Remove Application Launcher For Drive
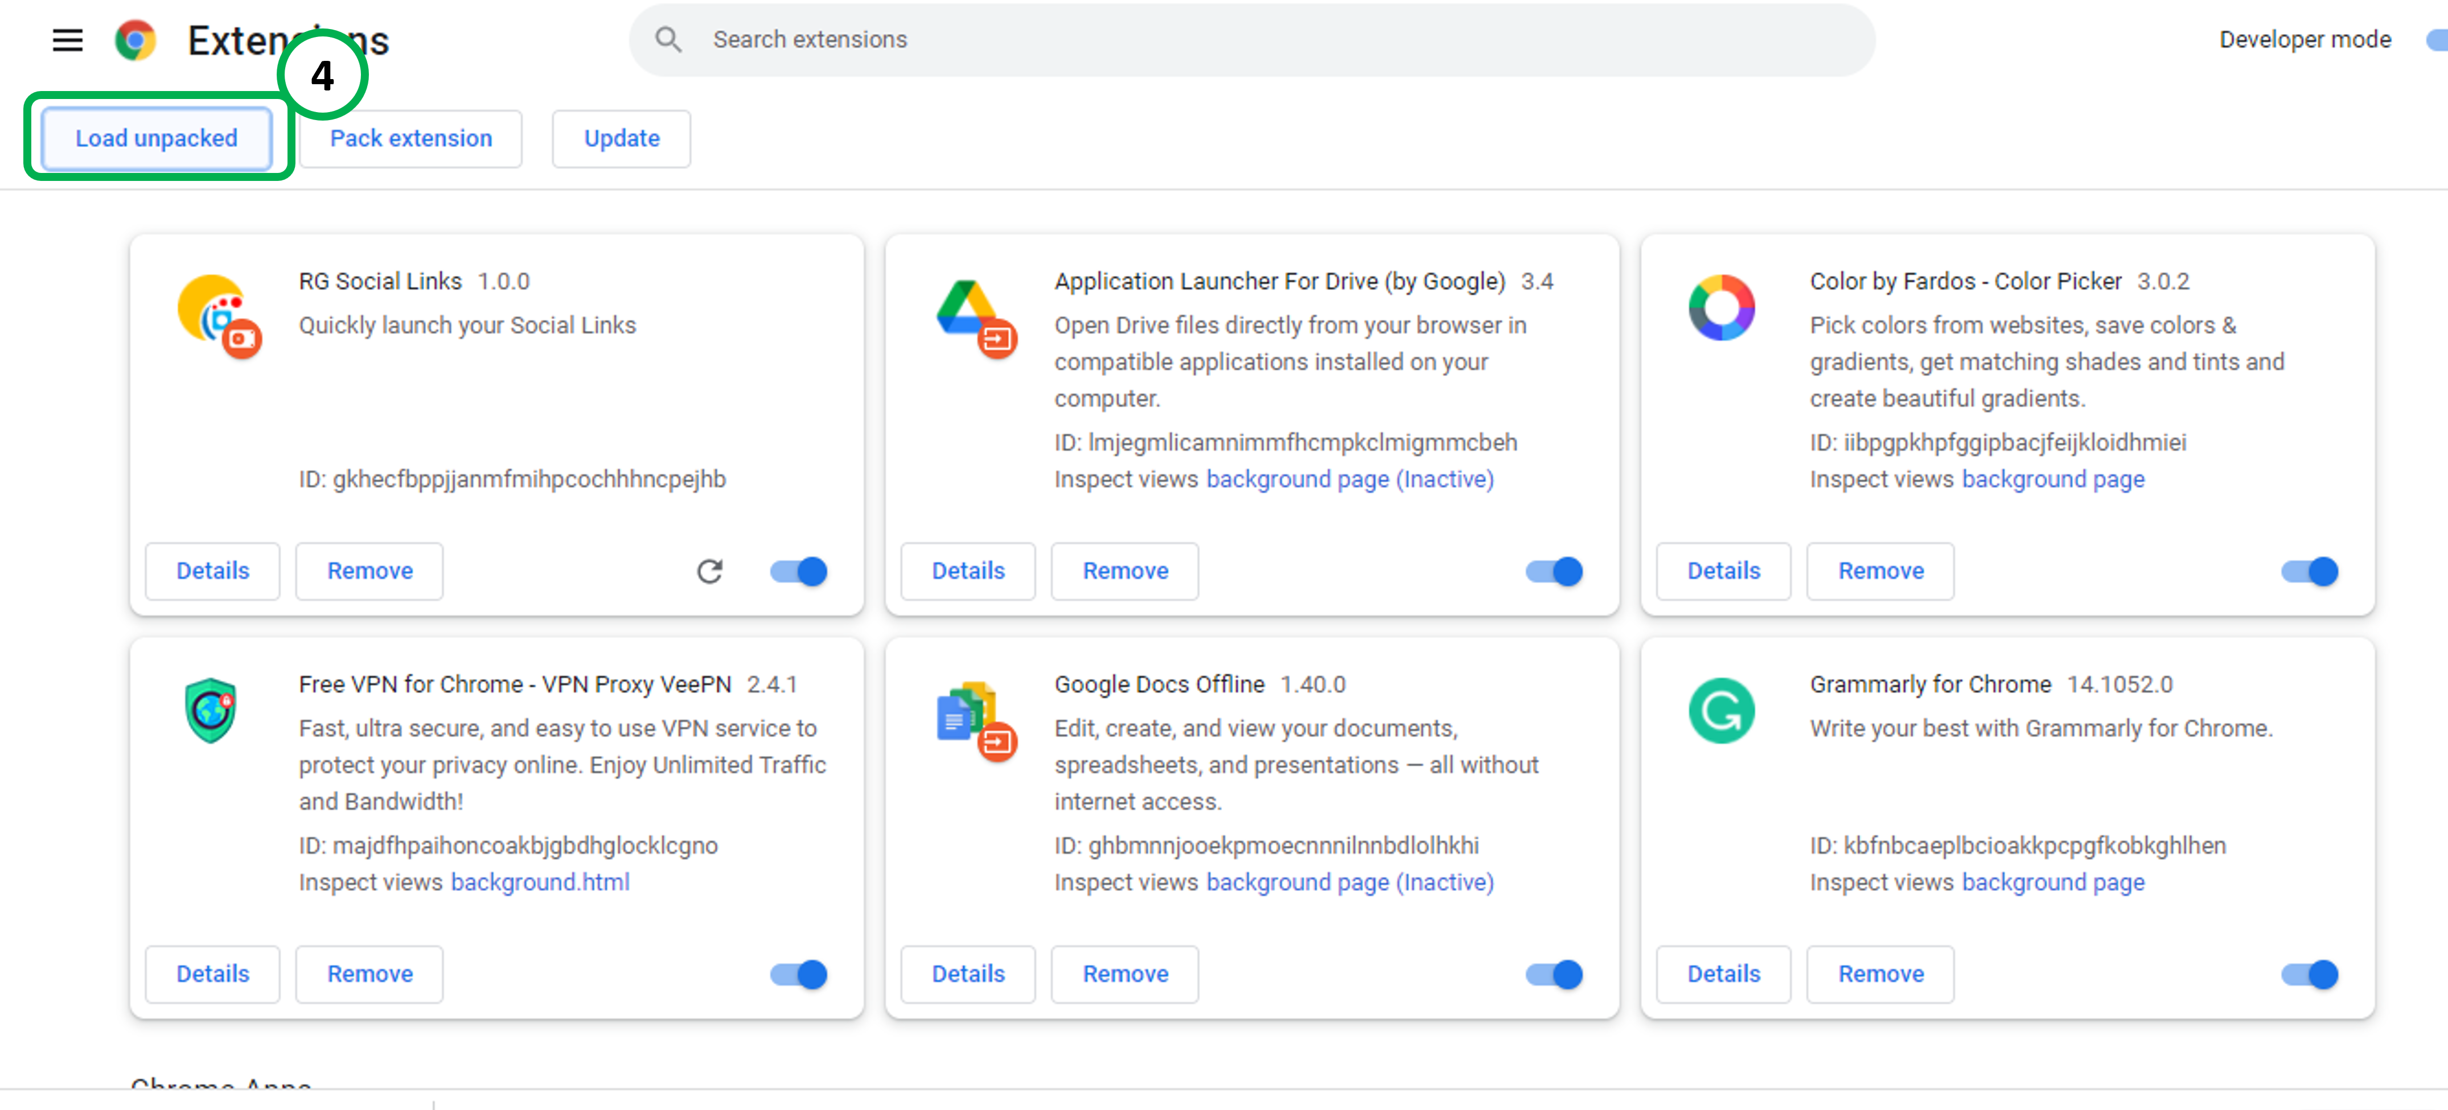 click(1125, 572)
